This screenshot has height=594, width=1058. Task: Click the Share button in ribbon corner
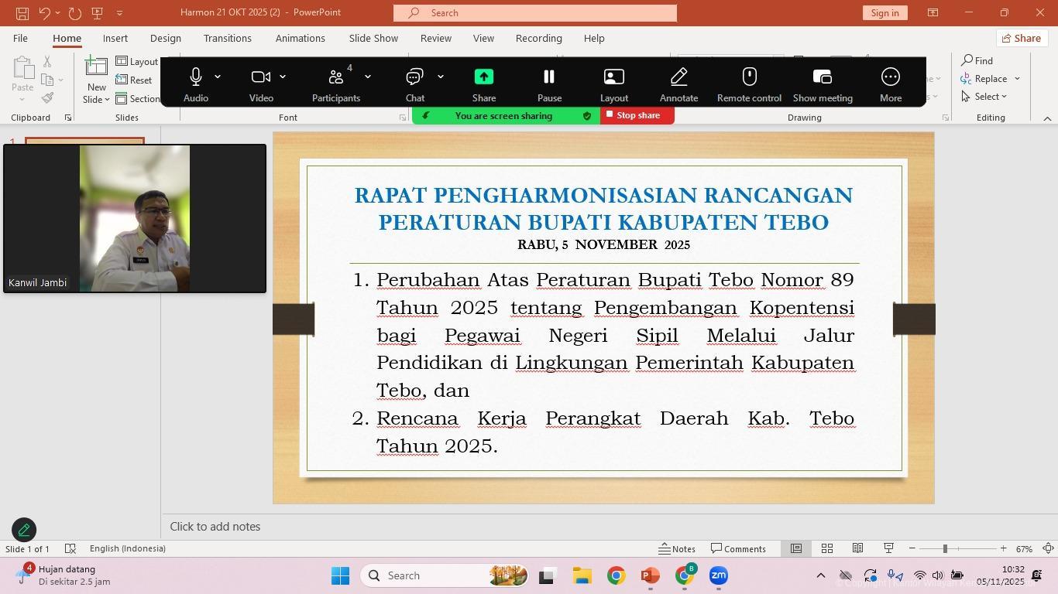point(1021,38)
